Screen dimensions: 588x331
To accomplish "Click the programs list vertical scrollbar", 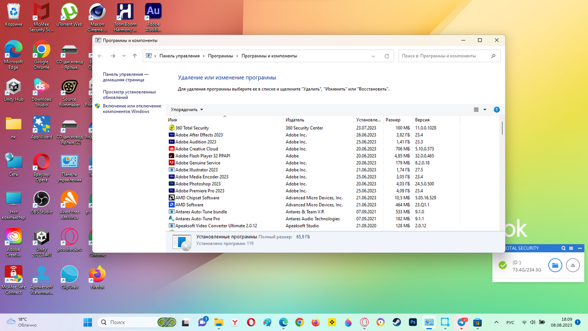I will click(x=502, y=128).
